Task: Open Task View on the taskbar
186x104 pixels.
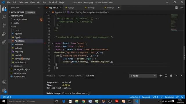Action: [57, 101]
